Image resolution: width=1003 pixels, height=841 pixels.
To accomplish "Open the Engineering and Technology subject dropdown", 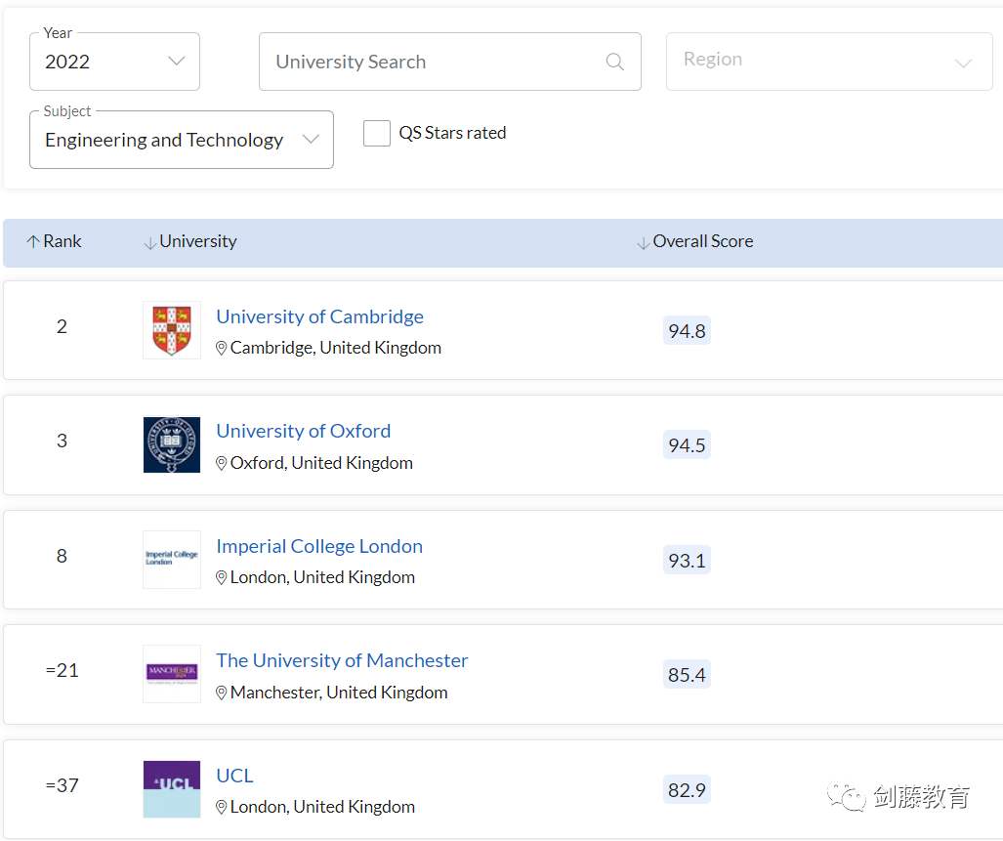I will point(181,140).
